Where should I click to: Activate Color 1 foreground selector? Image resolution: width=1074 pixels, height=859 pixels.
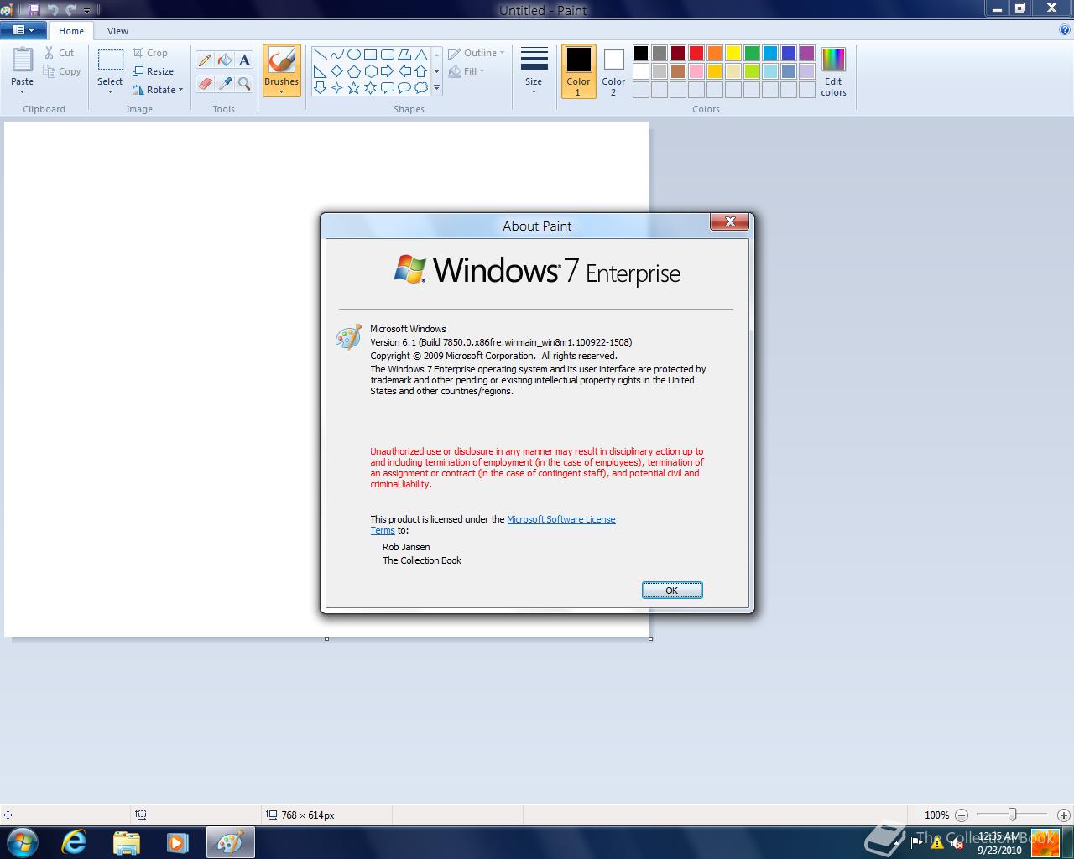click(578, 71)
